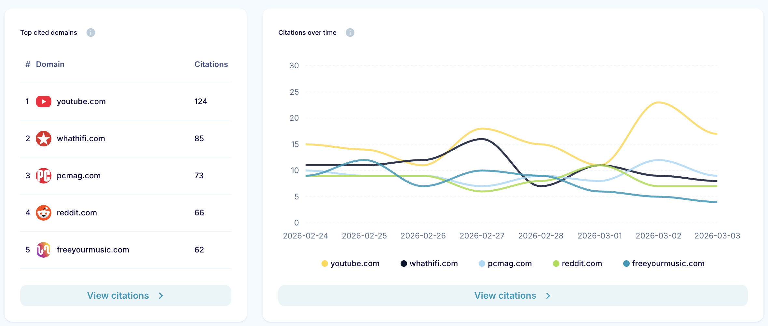This screenshot has width=768, height=326.
Task: Click the Domain column header
Action: [x=50, y=64]
